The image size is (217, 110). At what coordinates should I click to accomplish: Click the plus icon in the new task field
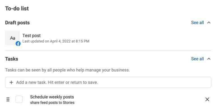click(11, 83)
